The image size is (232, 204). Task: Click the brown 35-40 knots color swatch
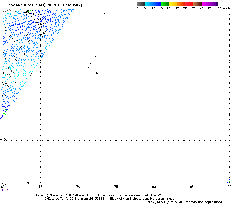click(198, 4)
